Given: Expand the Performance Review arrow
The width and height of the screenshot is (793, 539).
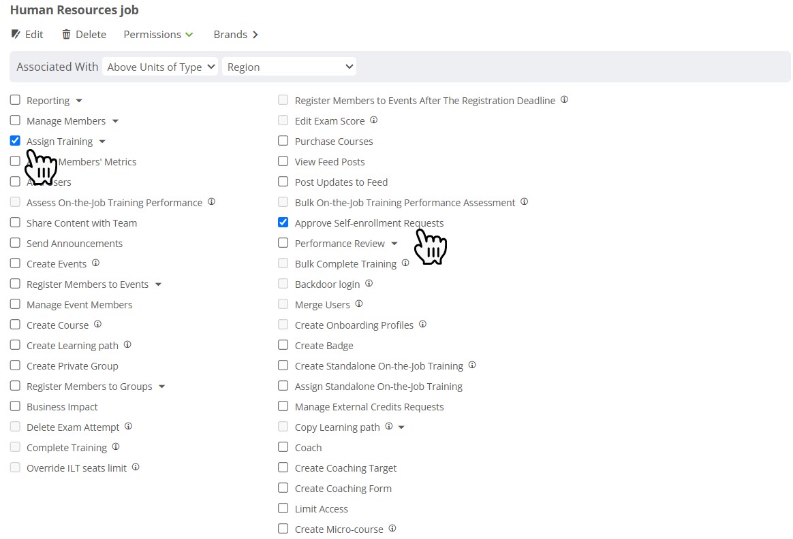Looking at the screenshot, I should 394,244.
